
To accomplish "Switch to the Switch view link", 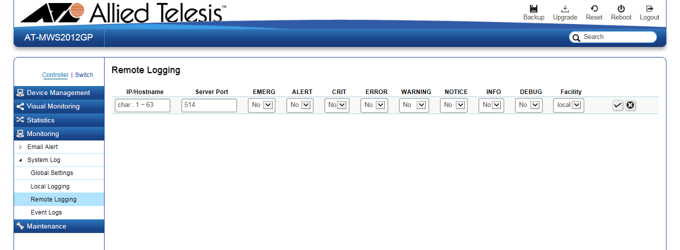I will click(84, 75).
